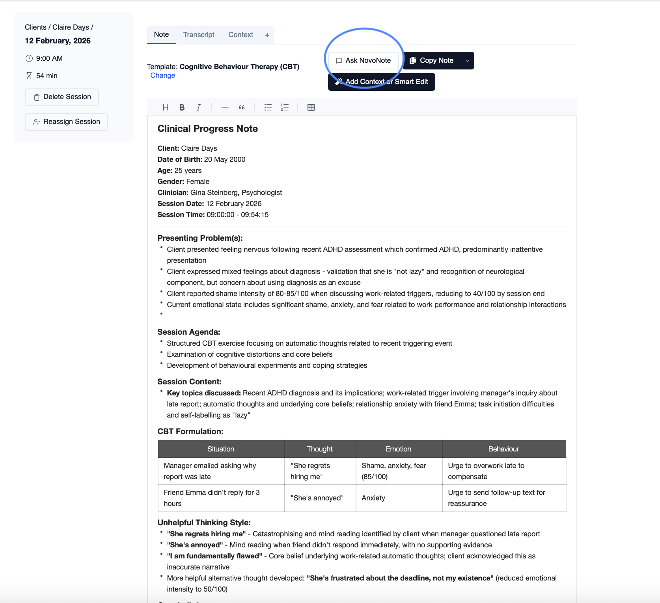Click the "She's annoyed" table cell
The width and height of the screenshot is (660, 603).
click(x=320, y=498)
